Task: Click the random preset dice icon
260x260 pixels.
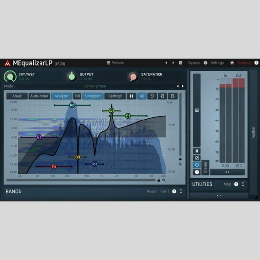Action: (180, 63)
